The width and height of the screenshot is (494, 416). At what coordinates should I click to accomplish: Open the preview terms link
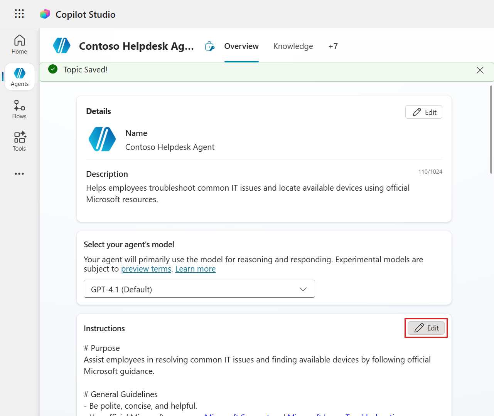[146, 269]
